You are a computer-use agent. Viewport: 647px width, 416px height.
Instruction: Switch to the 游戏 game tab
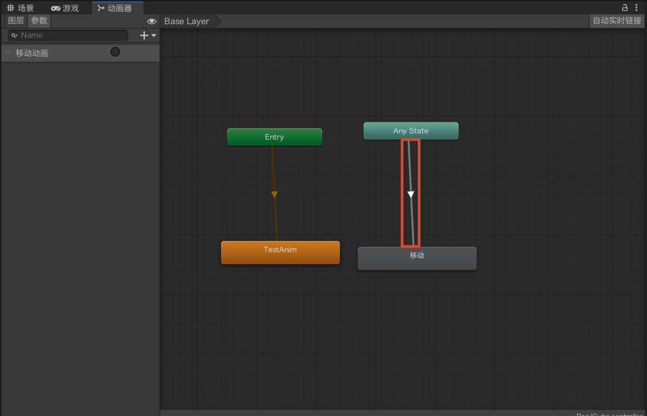pos(65,8)
